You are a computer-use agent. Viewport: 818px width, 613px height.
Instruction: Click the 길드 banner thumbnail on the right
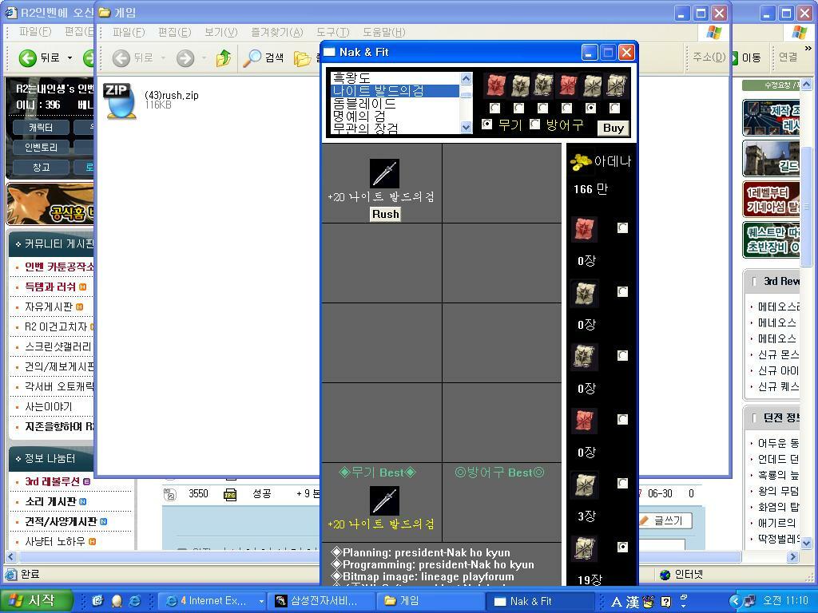point(771,159)
